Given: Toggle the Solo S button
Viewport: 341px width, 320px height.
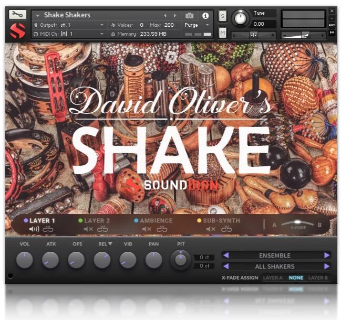Looking at the screenshot, I should click(222, 16).
